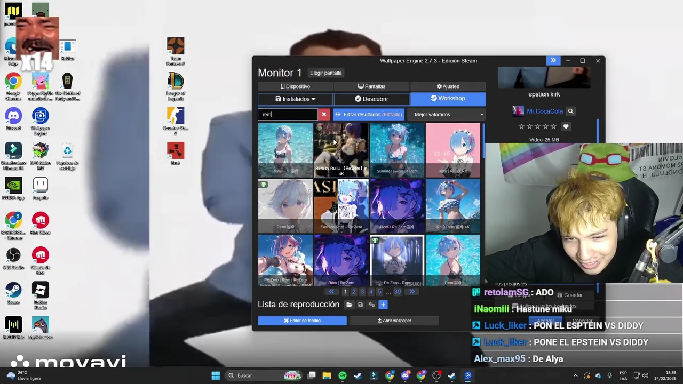Click wallpaper results scrollbar

483,141
